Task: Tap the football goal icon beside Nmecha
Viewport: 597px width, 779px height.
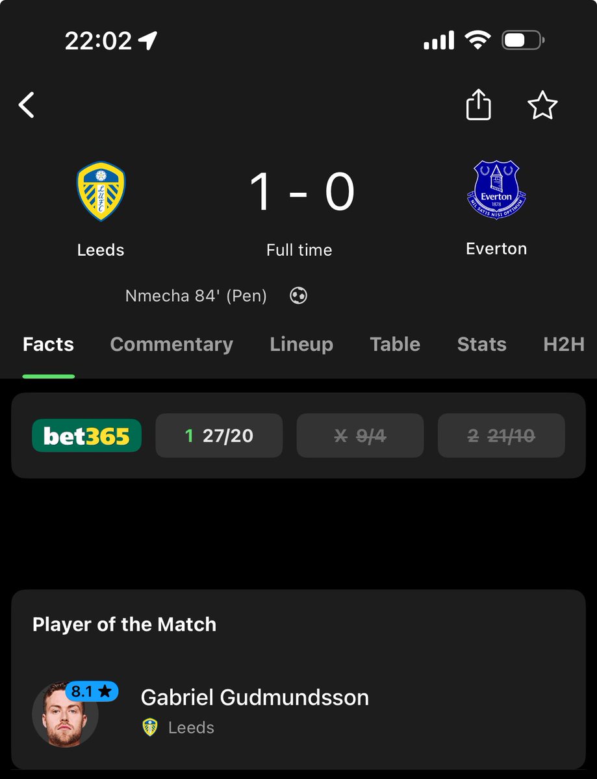Action: (298, 296)
